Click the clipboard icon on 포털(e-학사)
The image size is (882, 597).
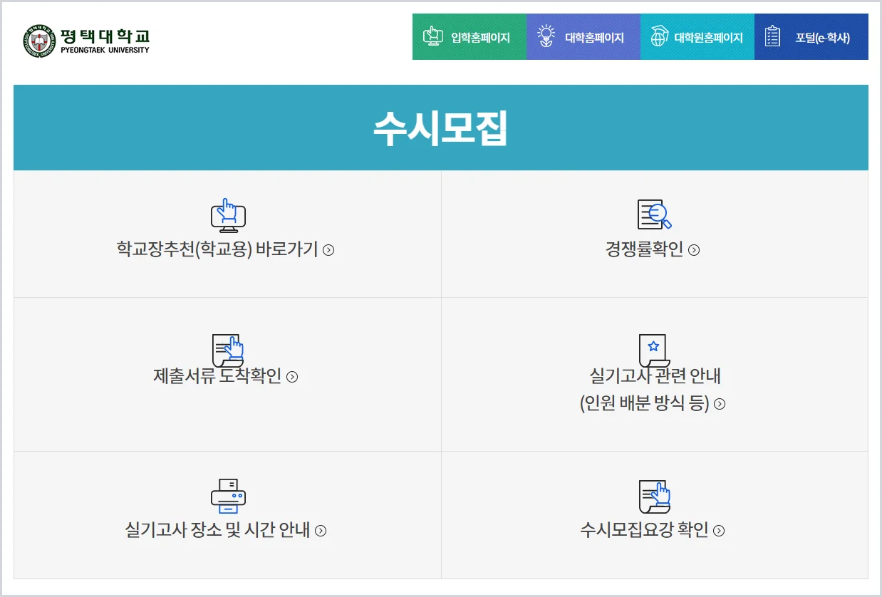[x=772, y=36]
